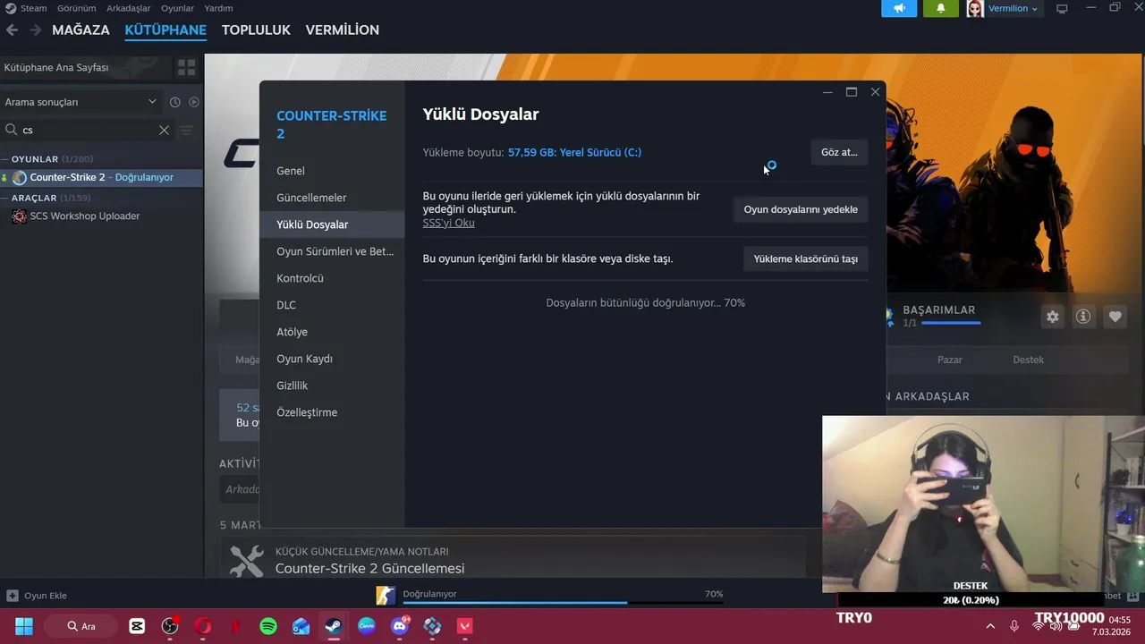Open Opera browser from the taskbar

click(x=203, y=626)
